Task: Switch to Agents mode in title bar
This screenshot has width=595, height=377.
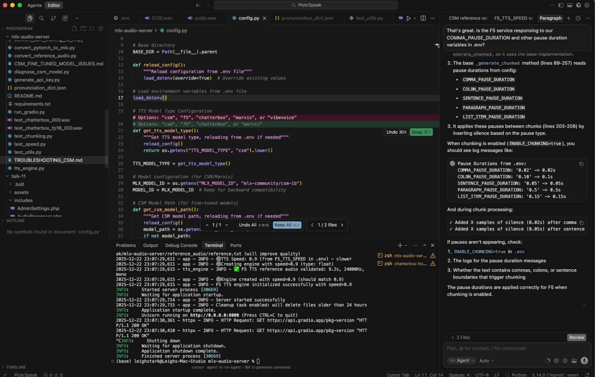Action: click(35, 5)
